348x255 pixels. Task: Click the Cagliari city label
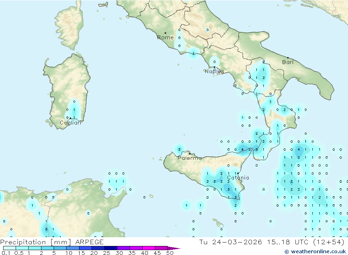tap(71, 123)
